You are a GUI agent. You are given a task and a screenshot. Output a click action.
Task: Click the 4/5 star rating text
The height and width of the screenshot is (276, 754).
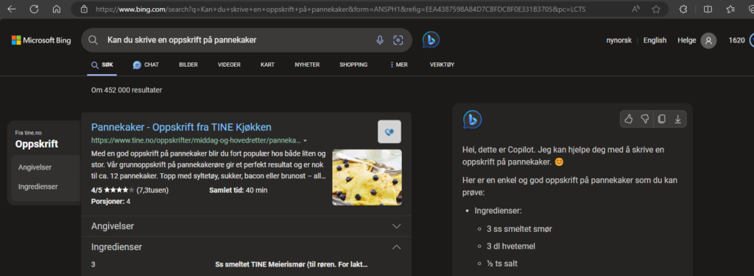click(x=130, y=190)
